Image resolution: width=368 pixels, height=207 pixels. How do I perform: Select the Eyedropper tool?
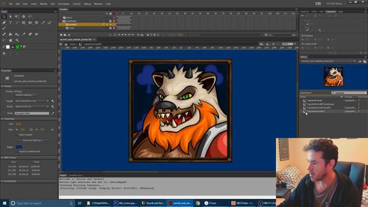(24, 34)
